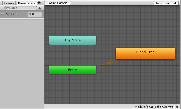Click the Speed value field 0.0
181x109 pixels.
pyautogui.click(x=35, y=14)
